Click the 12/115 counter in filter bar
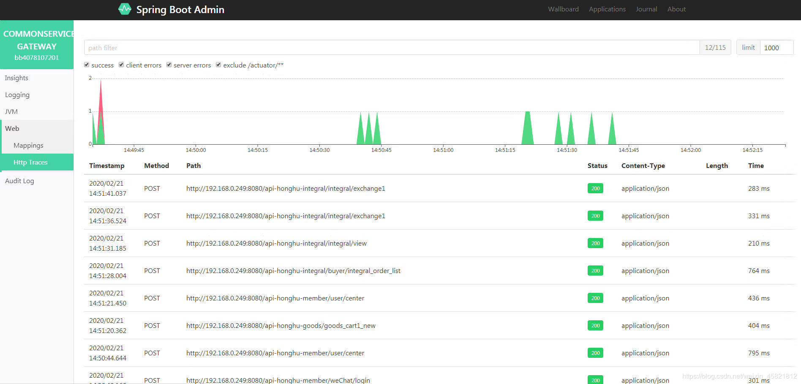The width and height of the screenshot is (801, 384). point(715,48)
